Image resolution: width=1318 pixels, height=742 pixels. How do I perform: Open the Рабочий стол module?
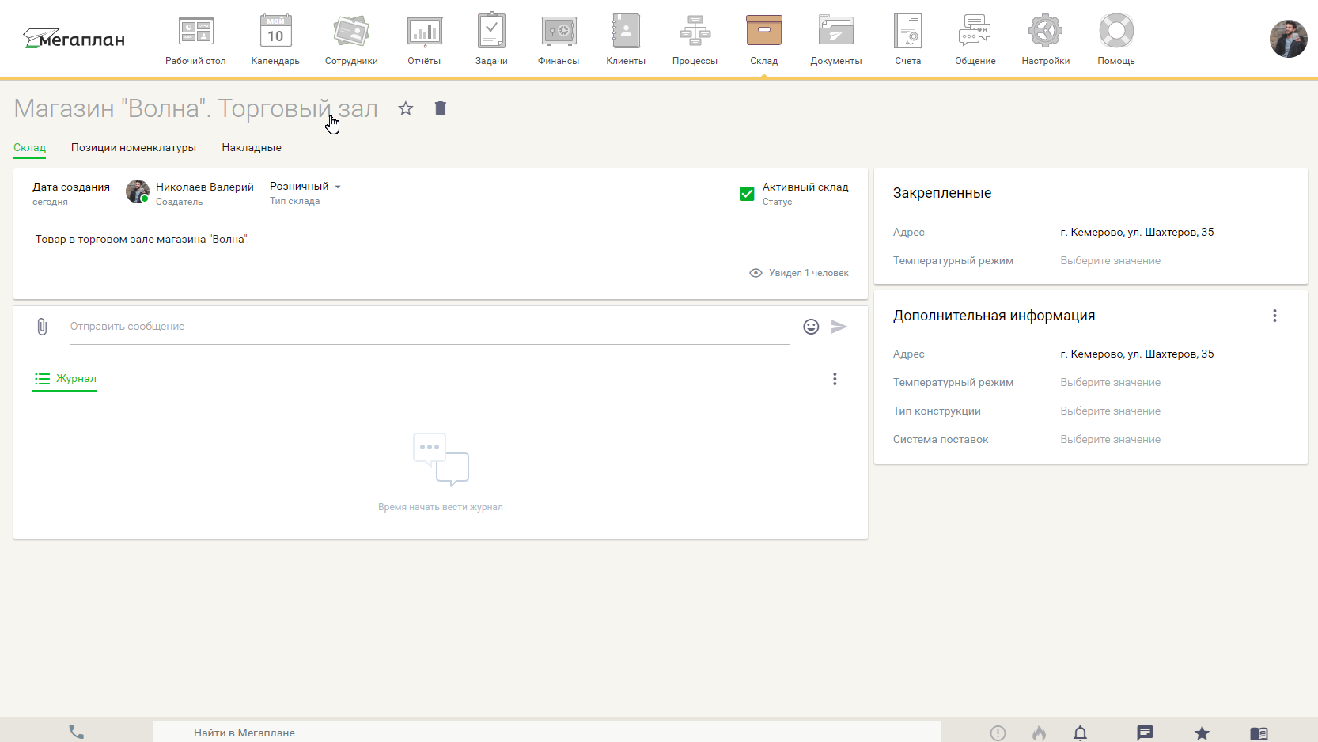[x=195, y=40]
